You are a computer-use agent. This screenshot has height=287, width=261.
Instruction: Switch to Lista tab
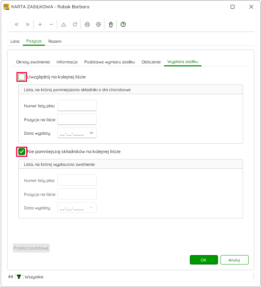coord(15,41)
